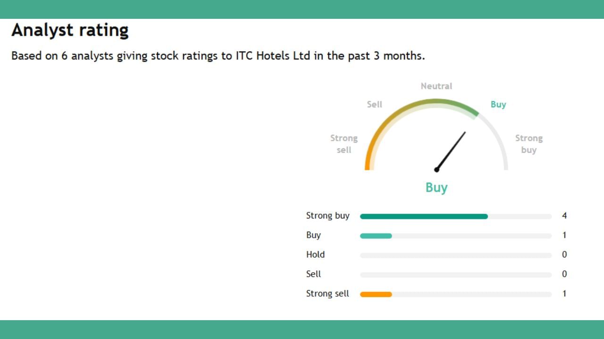Click the gauge needle pointer
604x339 pixels.
pos(451,151)
